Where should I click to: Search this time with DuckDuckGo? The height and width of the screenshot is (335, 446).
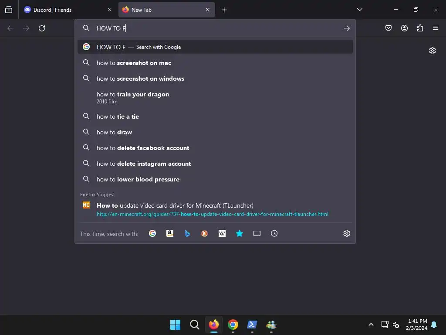205,233
